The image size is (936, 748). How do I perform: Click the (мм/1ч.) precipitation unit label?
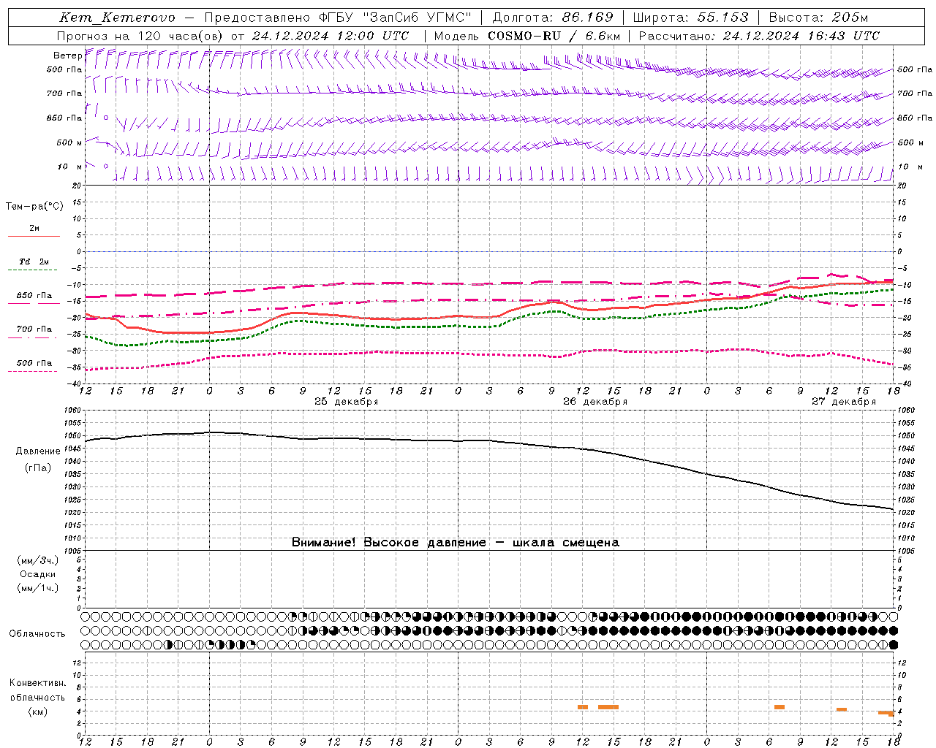coord(38,589)
